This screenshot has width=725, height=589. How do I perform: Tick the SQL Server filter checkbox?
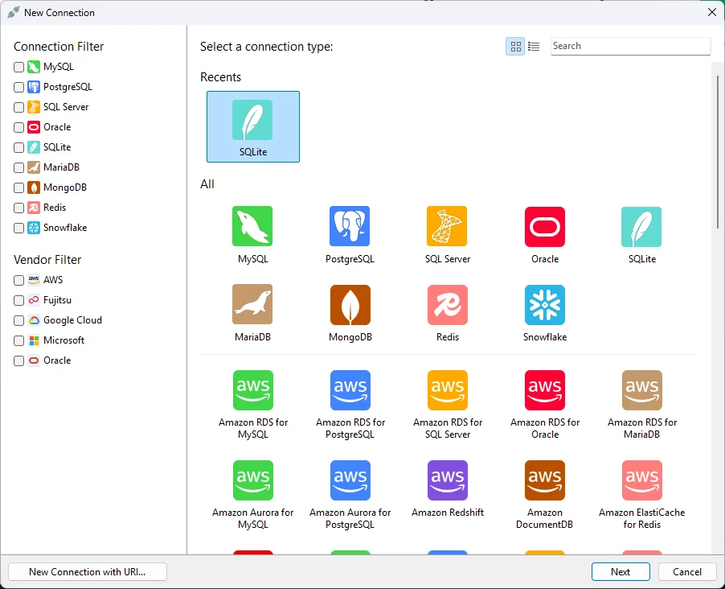(x=19, y=108)
